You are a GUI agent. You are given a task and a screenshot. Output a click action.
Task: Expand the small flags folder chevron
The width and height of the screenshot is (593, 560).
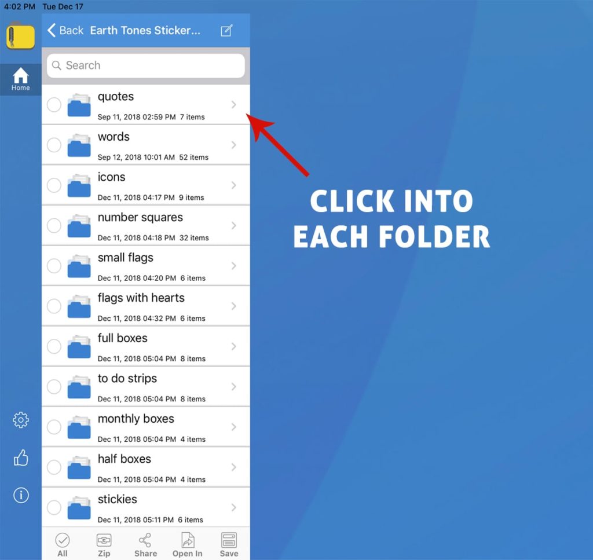coord(234,266)
